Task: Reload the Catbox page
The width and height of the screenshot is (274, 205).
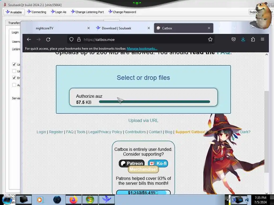Action: (x=48, y=40)
